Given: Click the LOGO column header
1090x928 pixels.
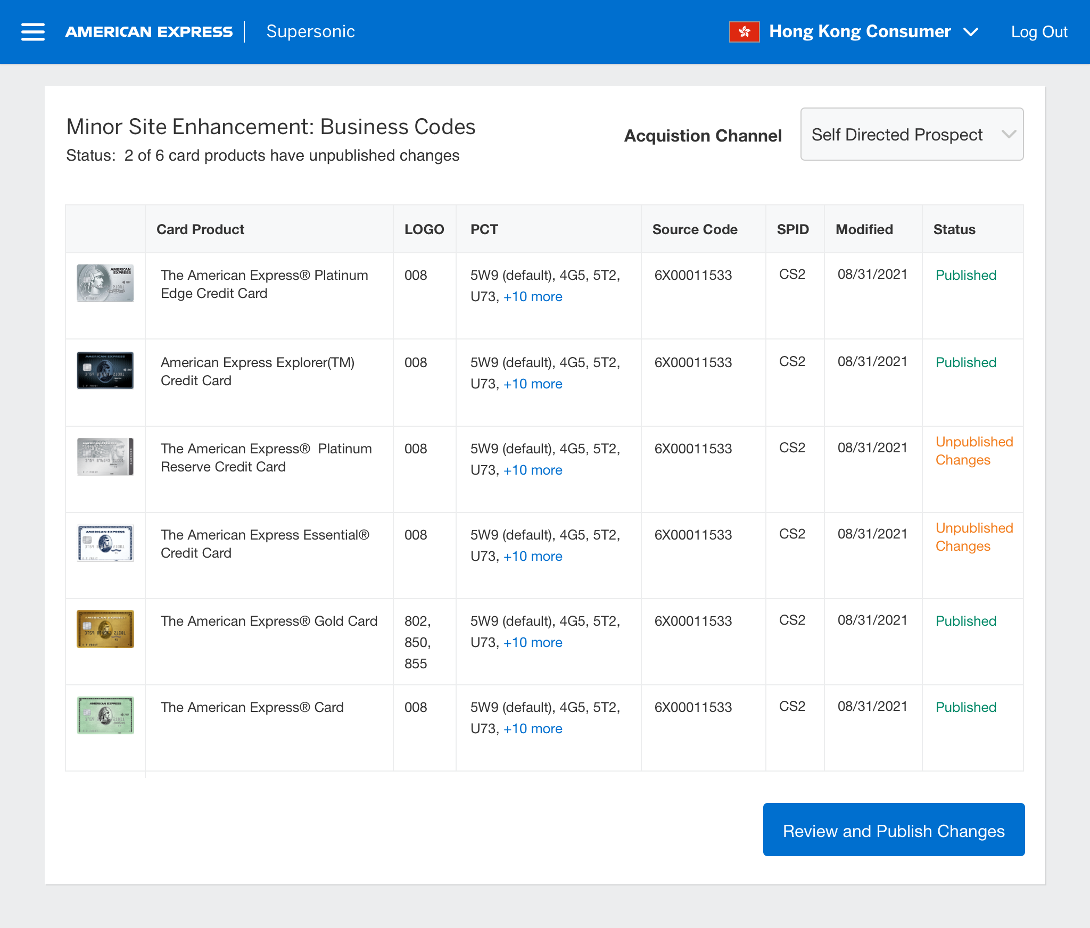Looking at the screenshot, I should 424,229.
